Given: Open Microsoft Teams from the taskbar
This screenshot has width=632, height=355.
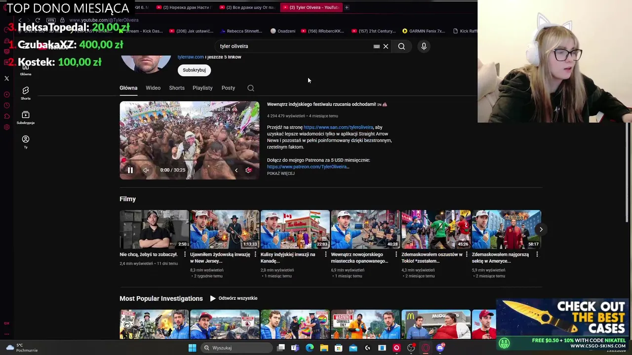Looking at the screenshot, I should pyautogui.click(x=295, y=348).
